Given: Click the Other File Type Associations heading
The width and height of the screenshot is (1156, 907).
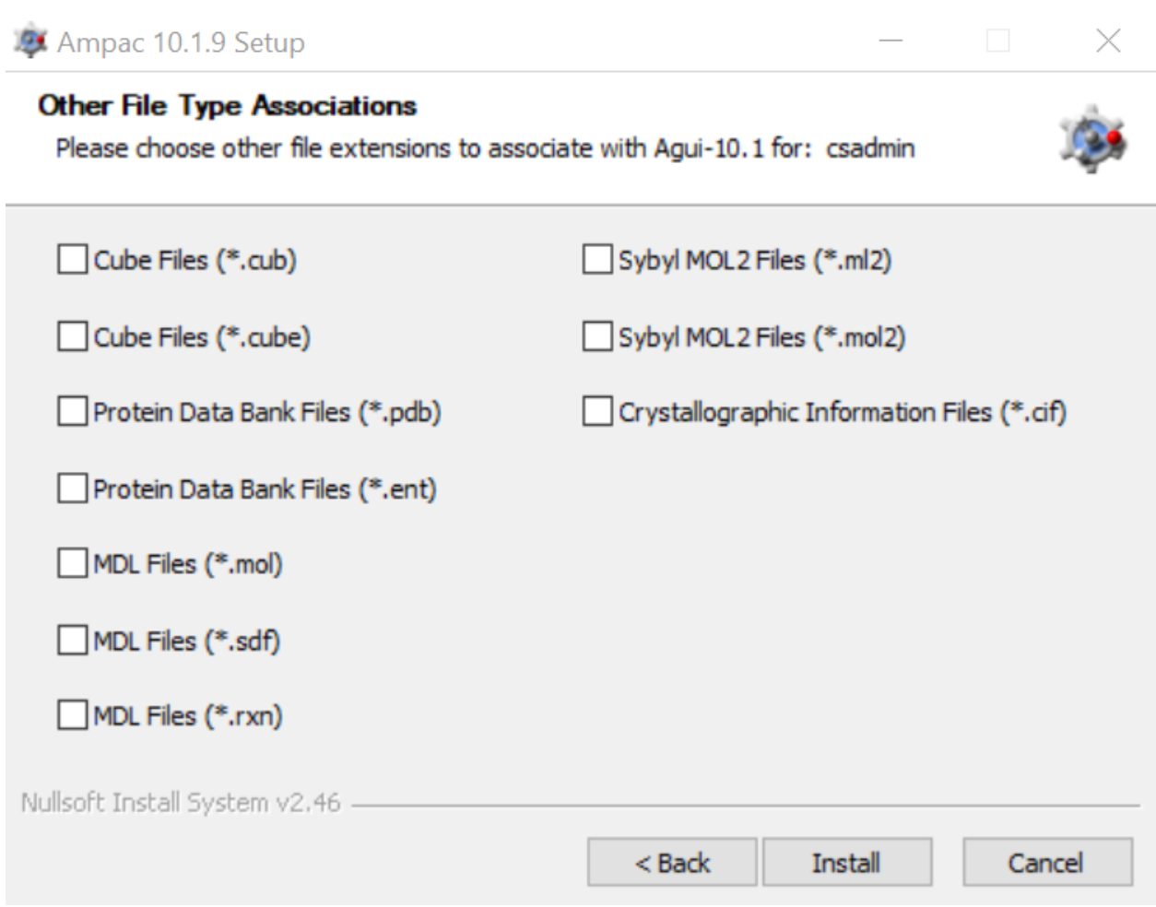Looking at the screenshot, I should tap(227, 106).
